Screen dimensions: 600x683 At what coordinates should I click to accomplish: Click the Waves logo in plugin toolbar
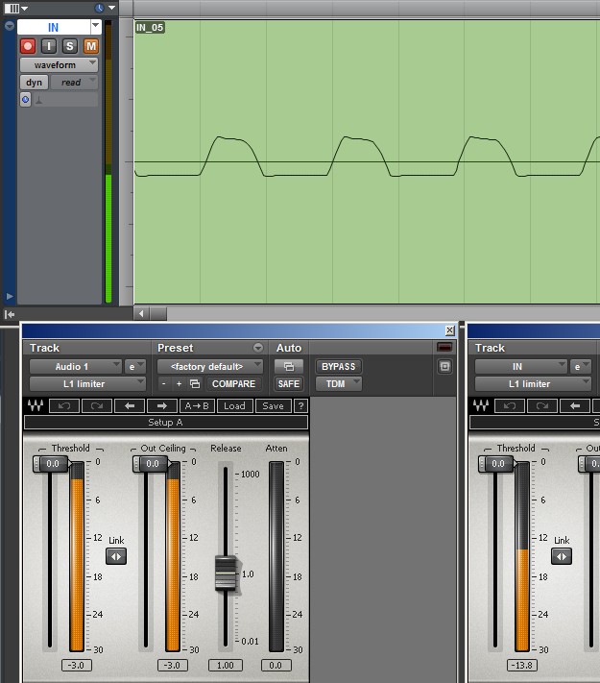click(36, 406)
